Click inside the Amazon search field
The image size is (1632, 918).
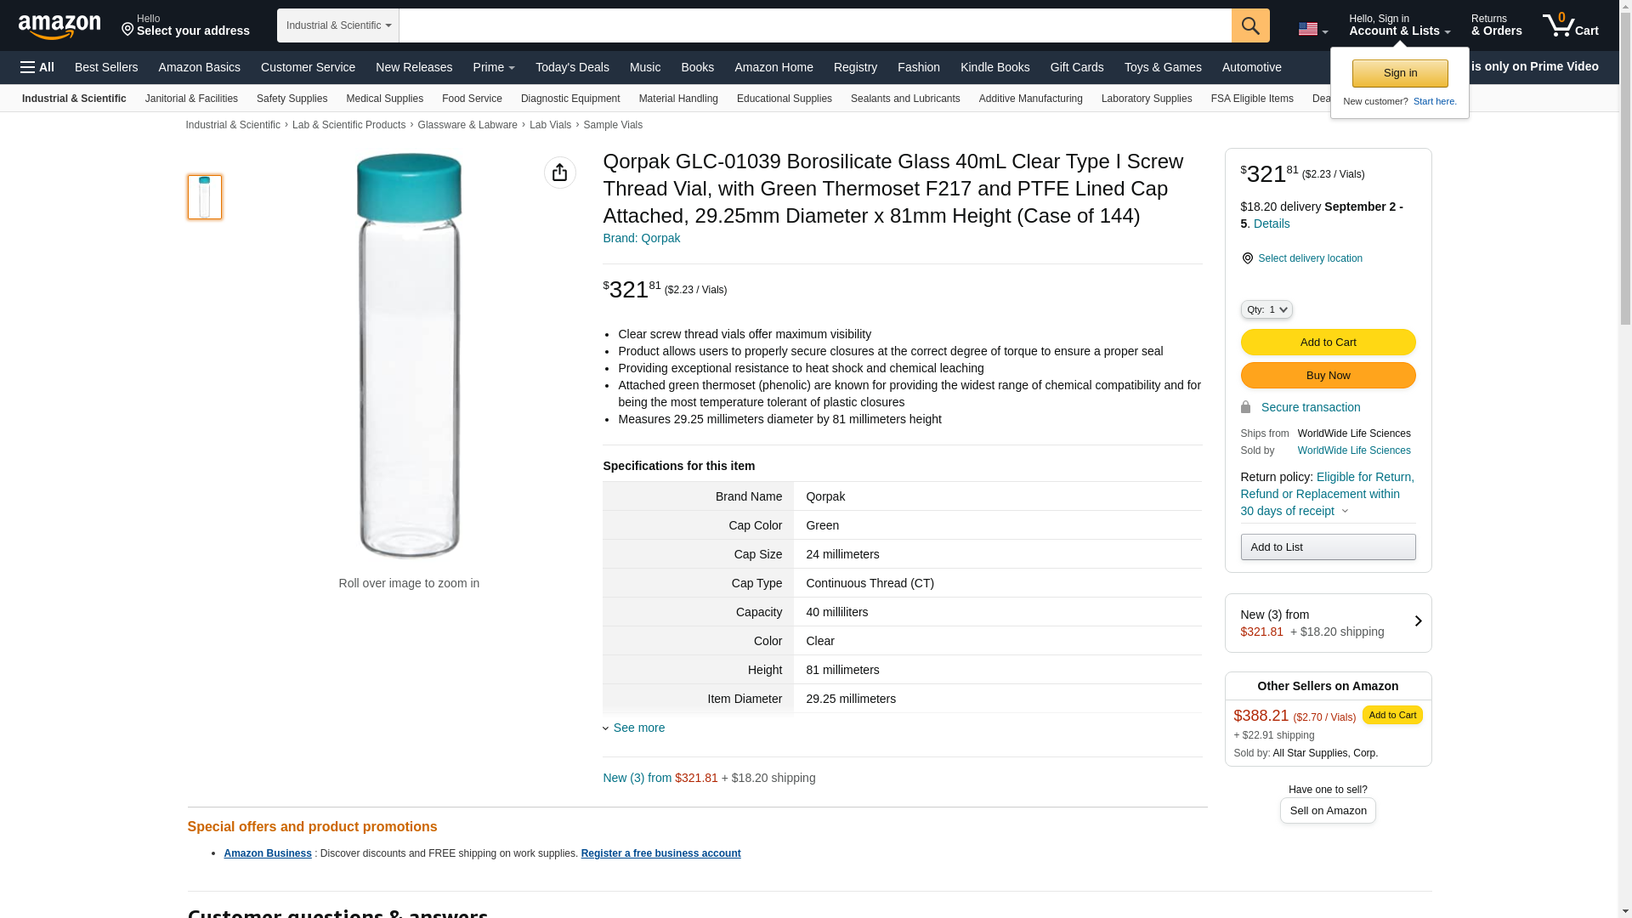(814, 25)
